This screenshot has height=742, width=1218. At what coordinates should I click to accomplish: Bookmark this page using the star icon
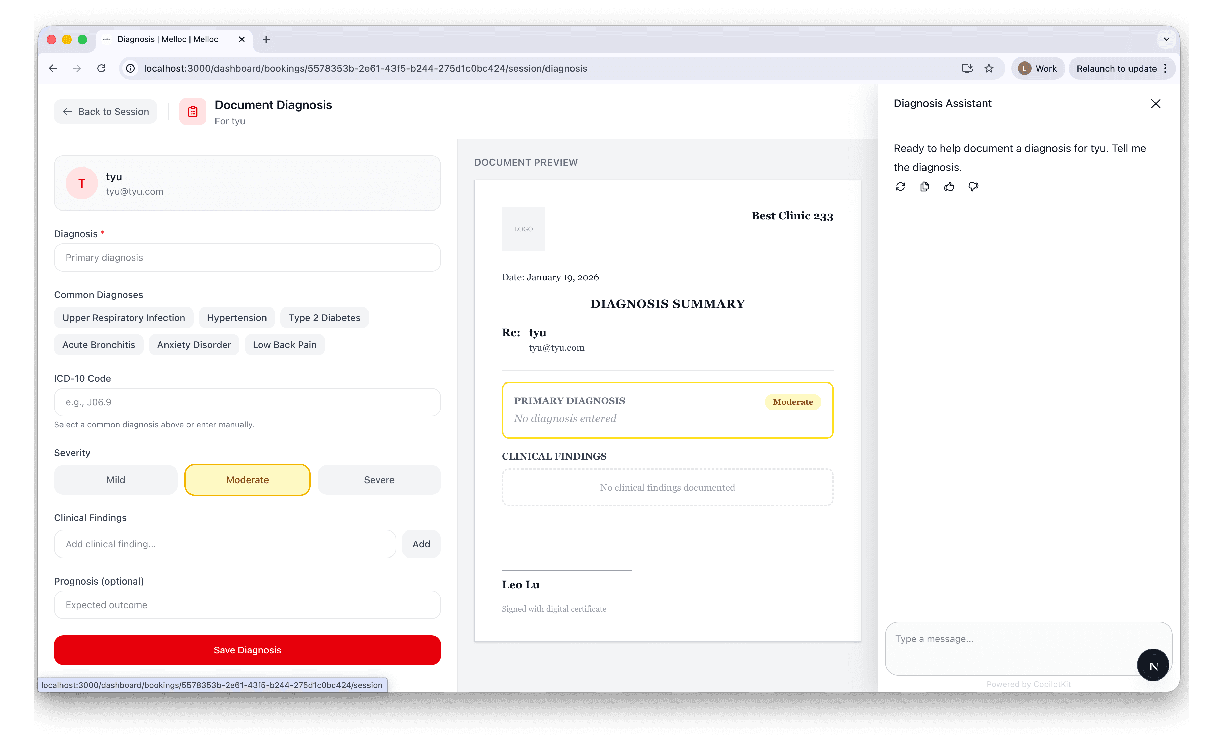click(x=989, y=68)
